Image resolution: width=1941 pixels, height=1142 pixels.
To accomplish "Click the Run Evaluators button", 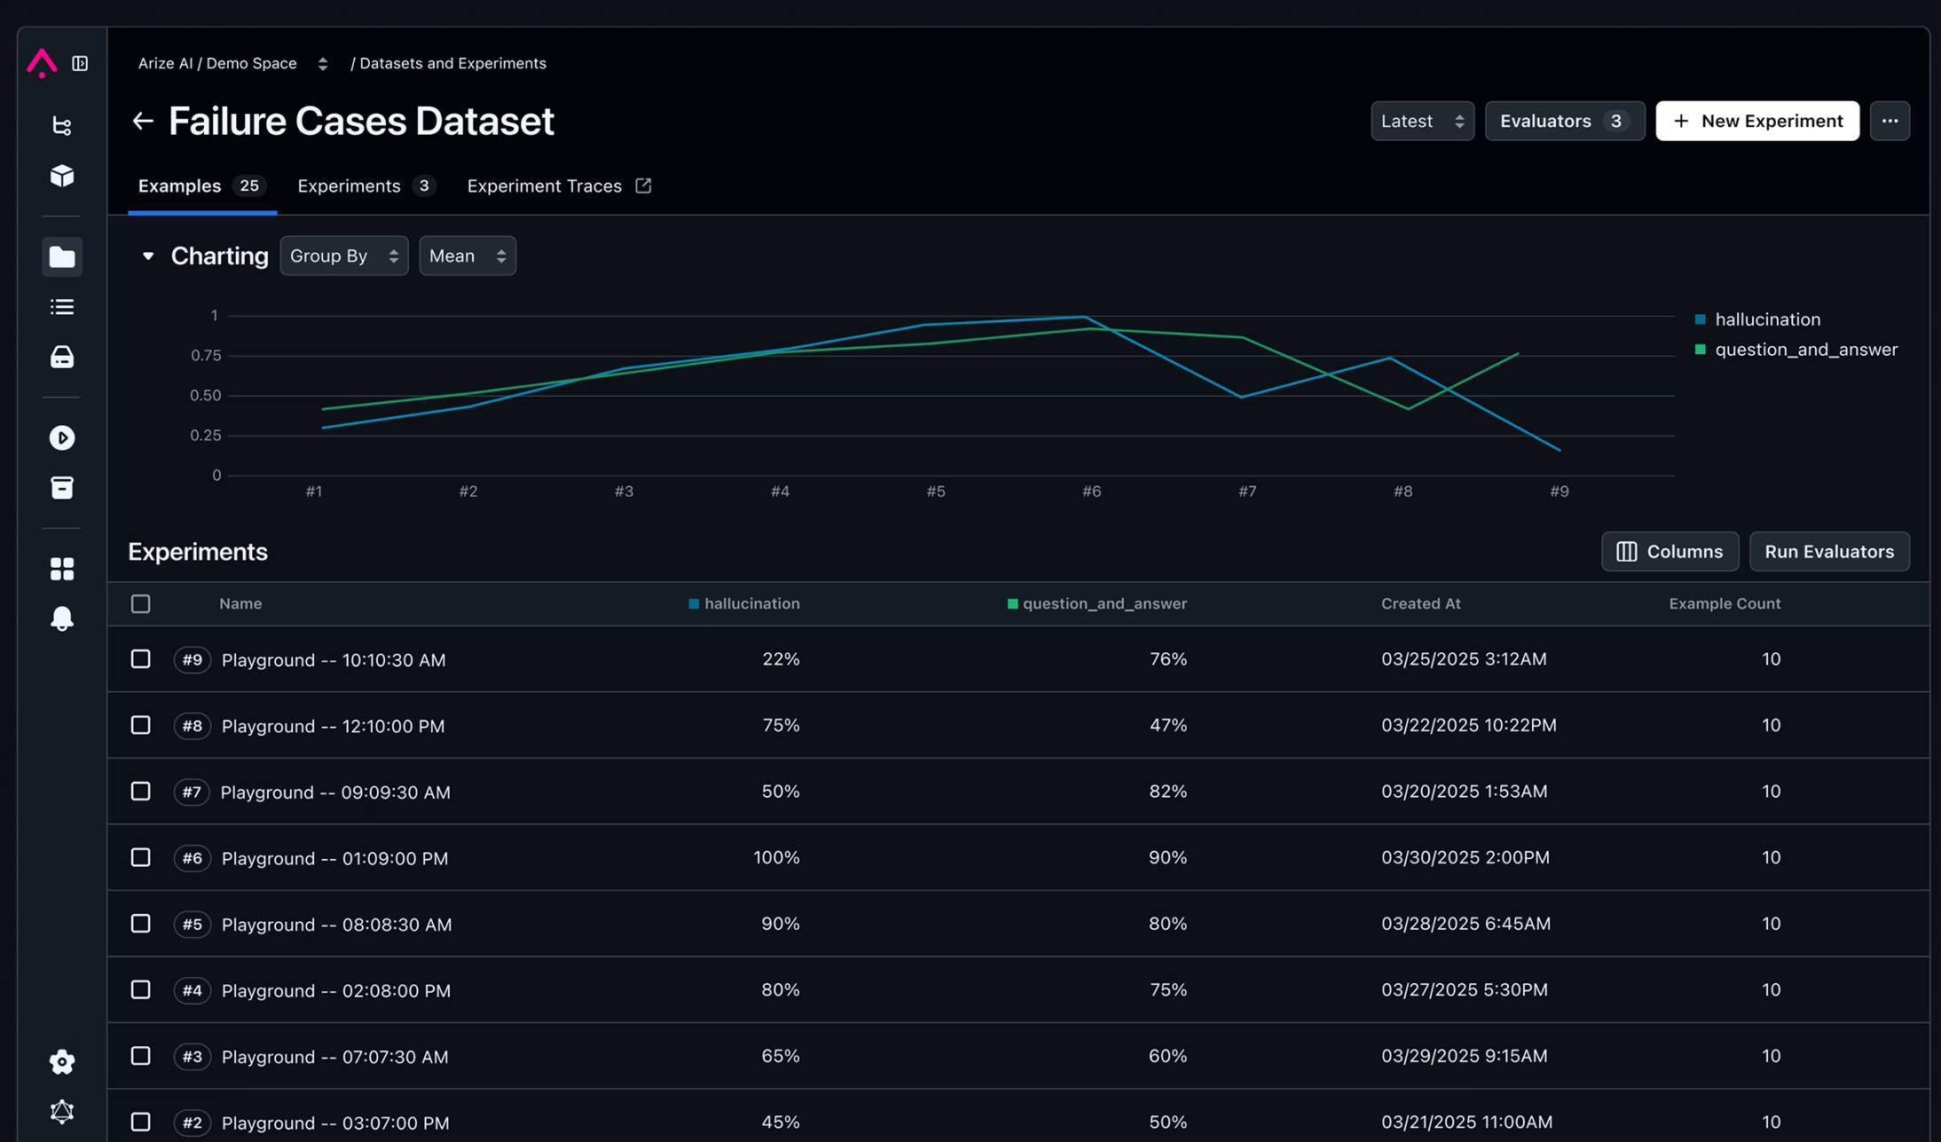I will coord(1828,552).
